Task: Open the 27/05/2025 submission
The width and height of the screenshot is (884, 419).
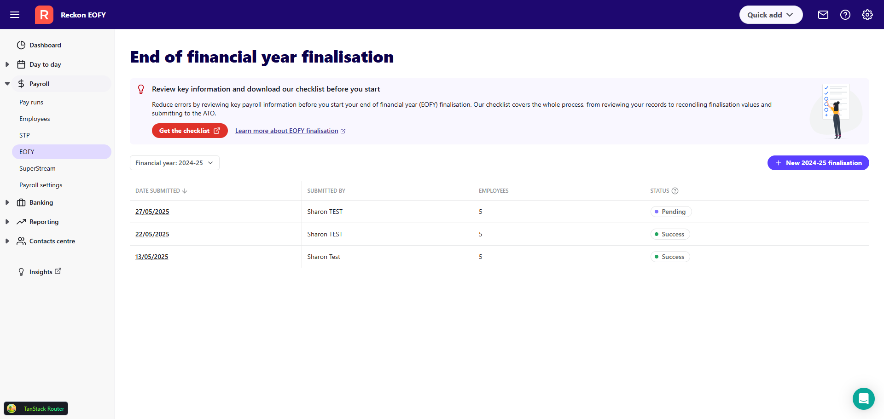Action: pos(152,212)
